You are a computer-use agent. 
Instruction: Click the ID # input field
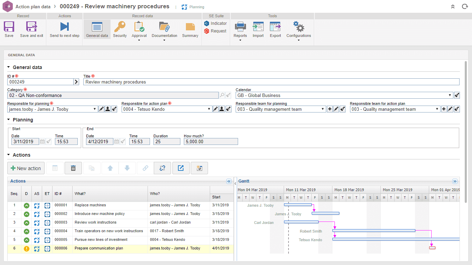click(x=40, y=82)
